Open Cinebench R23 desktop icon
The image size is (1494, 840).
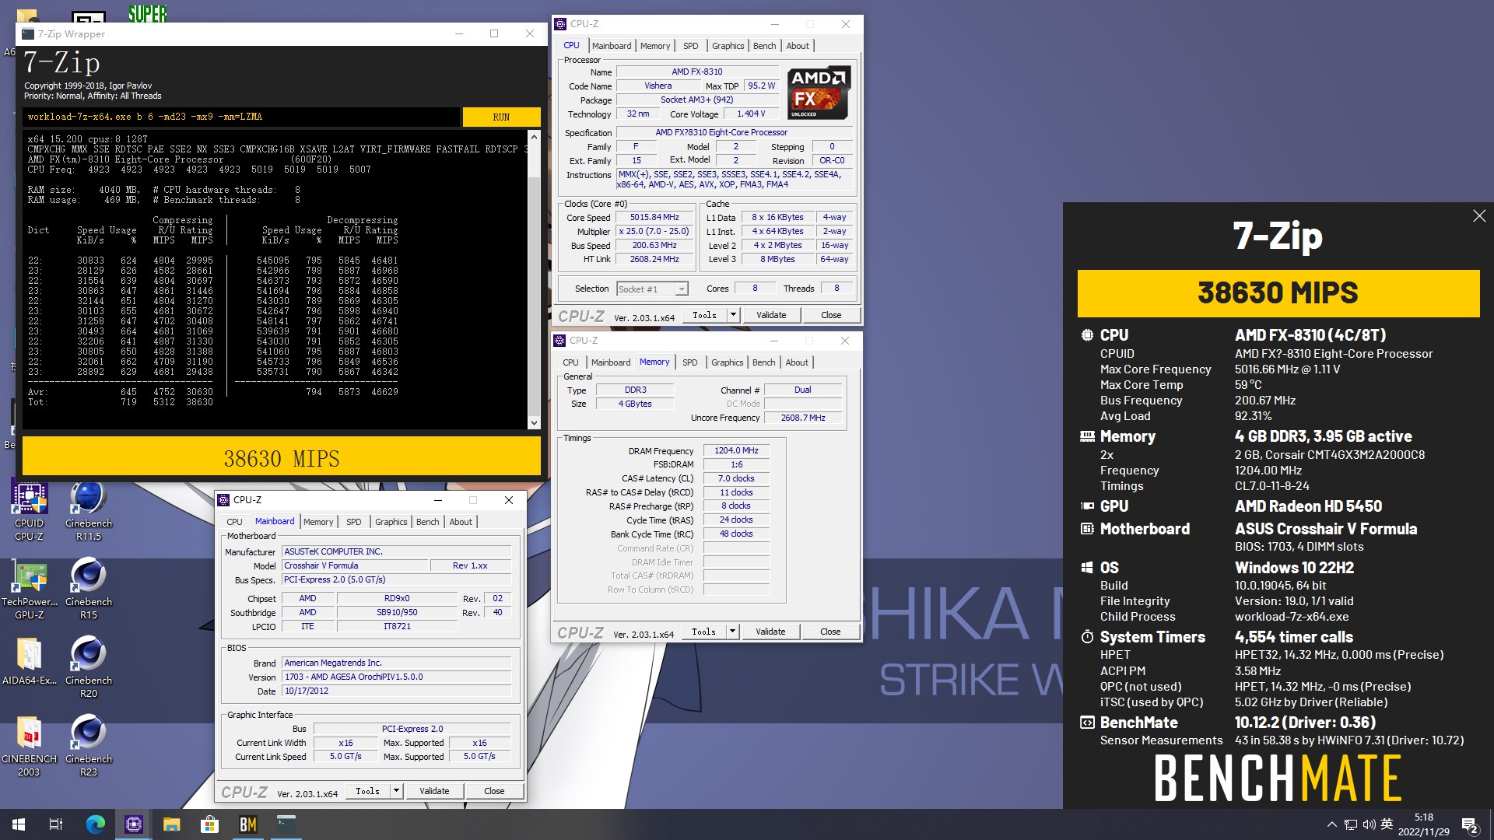pyautogui.click(x=89, y=746)
